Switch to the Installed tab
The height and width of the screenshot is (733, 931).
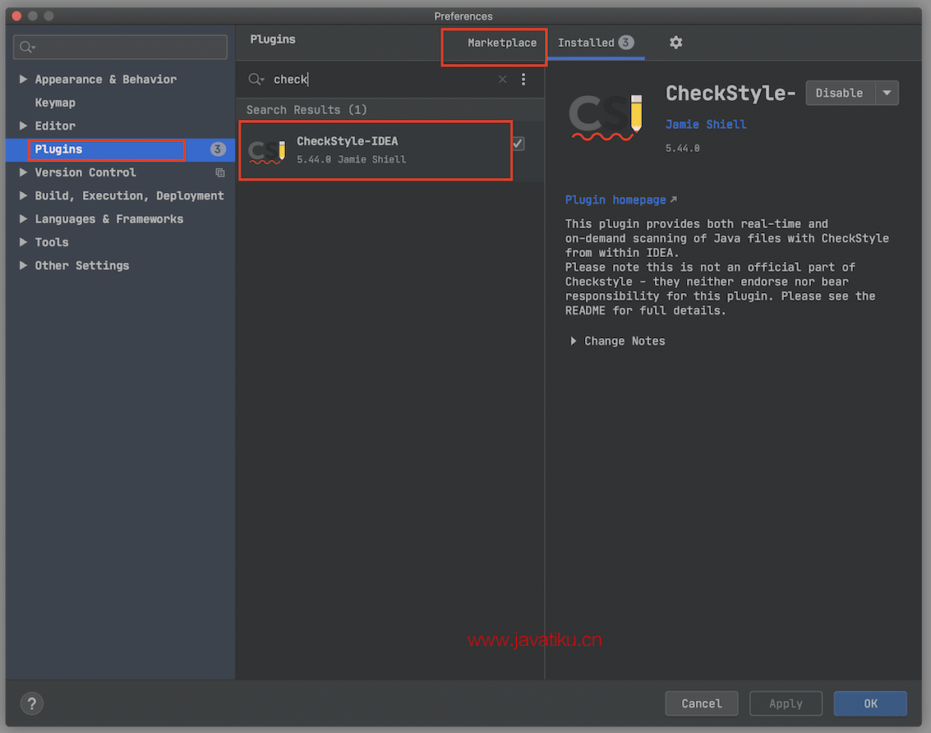coord(596,43)
